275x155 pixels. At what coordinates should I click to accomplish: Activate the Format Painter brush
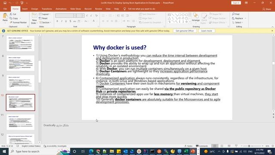click(x=18, y=22)
